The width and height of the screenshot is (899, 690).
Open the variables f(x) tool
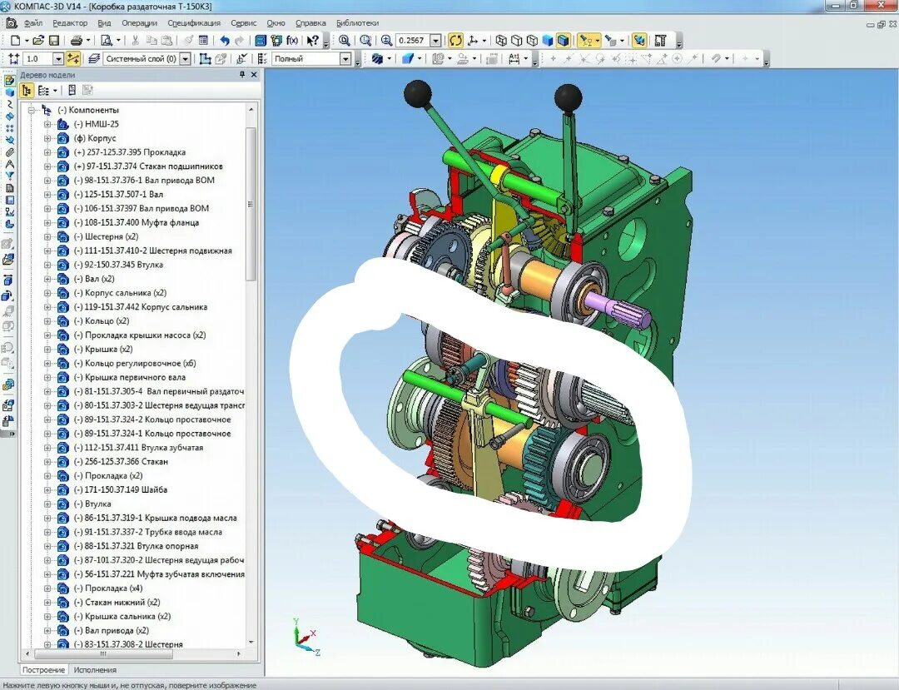click(x=292, y=41)
